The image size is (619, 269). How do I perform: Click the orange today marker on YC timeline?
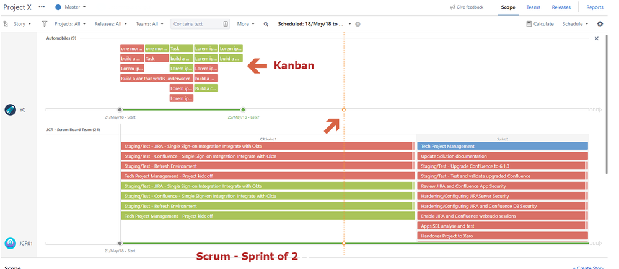tap(343, 109)
